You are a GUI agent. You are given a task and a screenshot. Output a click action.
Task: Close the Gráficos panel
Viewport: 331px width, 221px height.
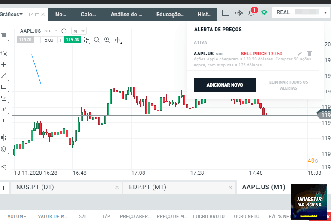click(43, 15)
